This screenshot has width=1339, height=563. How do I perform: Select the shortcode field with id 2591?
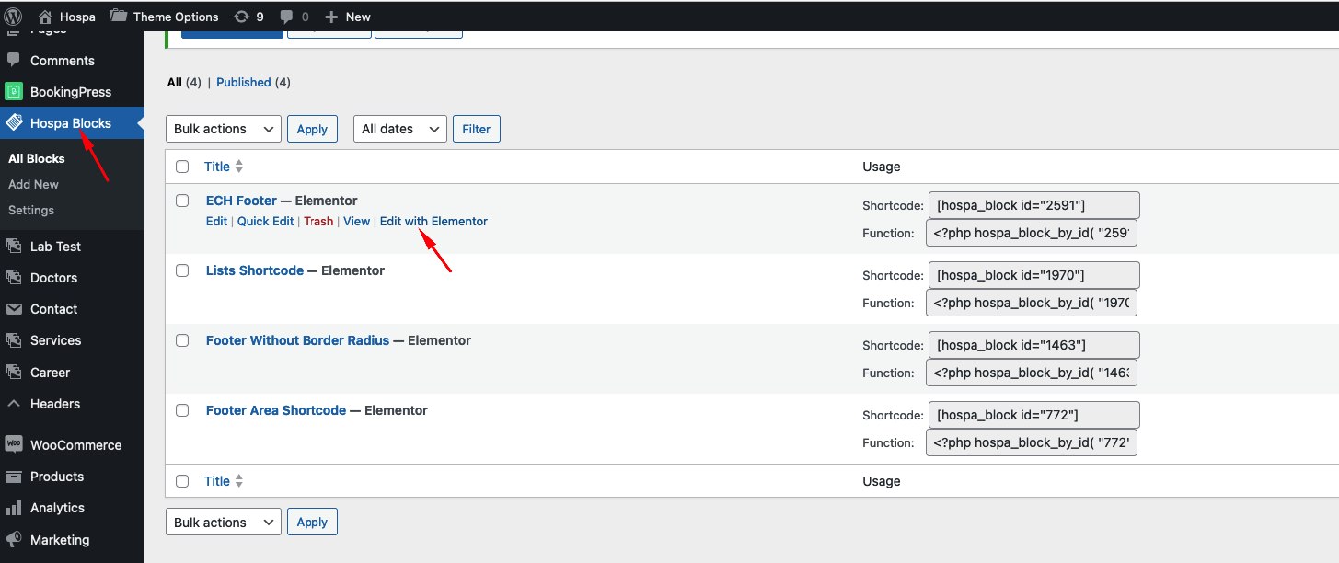coord(1034,205)
